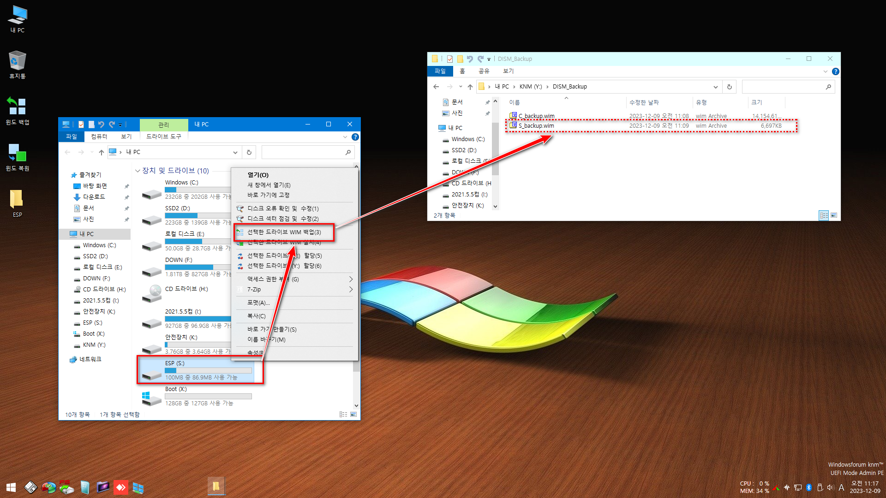Click KNM (Y:) in the breadcrumb path

click(x=530, y=87)
